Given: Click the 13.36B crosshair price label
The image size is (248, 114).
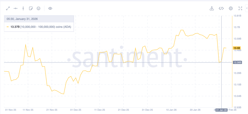Looking at the screenshot, I should (x=237, y=62).
